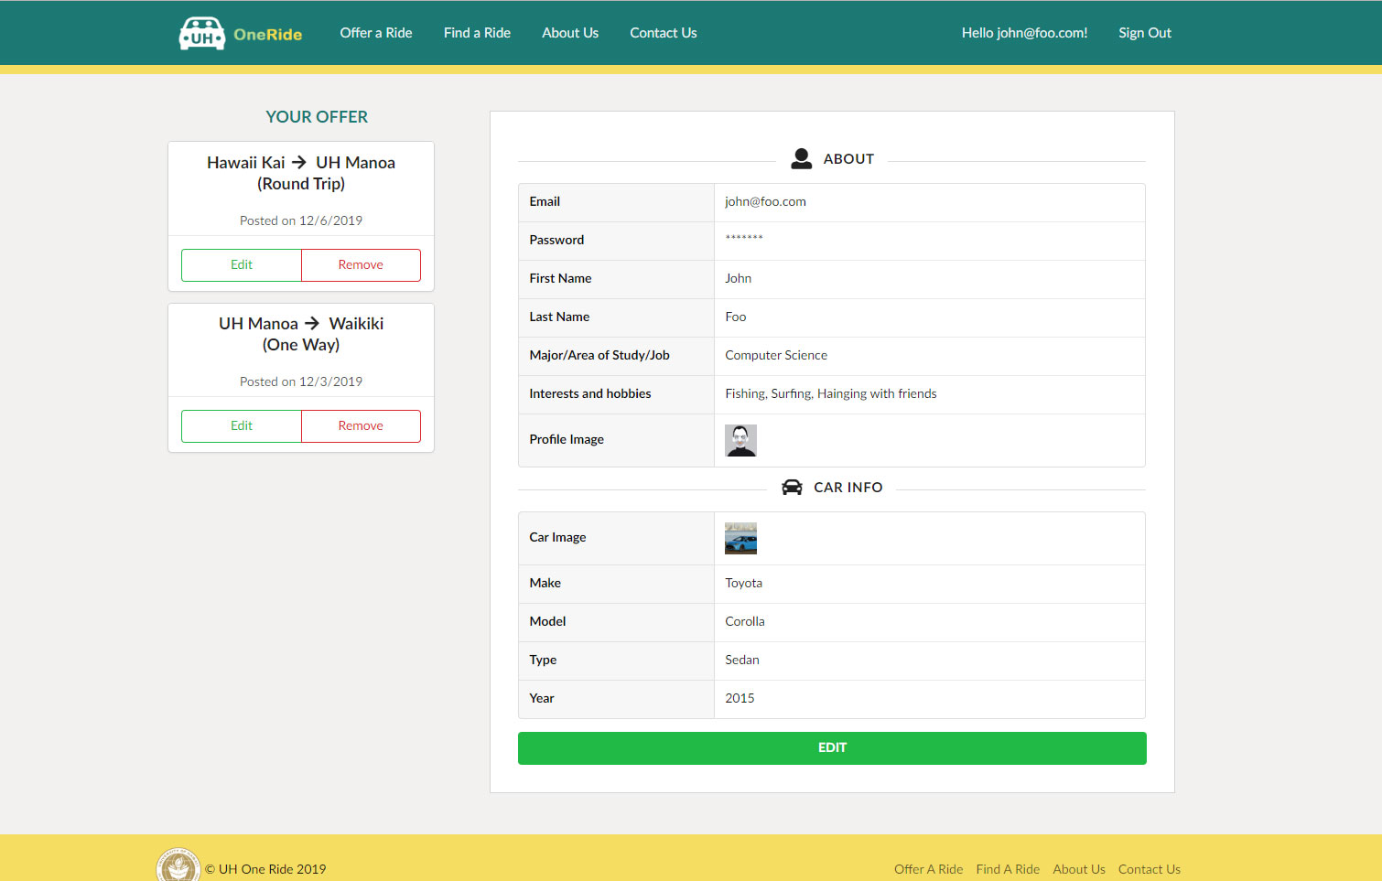Click the Hello john@foo.com greeting
Image resolution: width=1382 pixels, height=881 pixels.
1024,32
